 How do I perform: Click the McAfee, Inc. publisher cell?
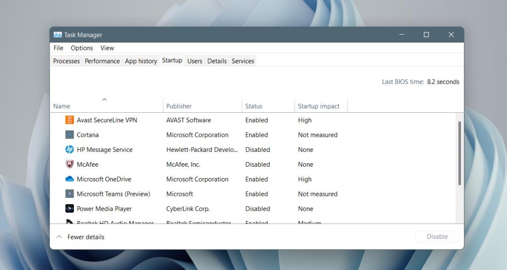click(x=183, y=164)
